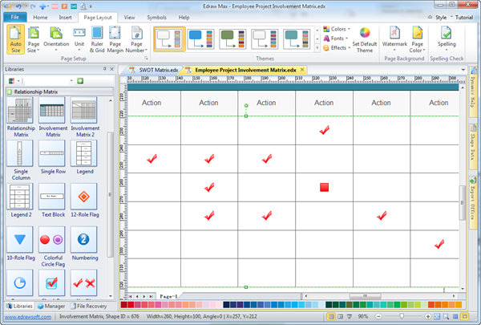Open Ruler & Grid settings

click(97, 39)
